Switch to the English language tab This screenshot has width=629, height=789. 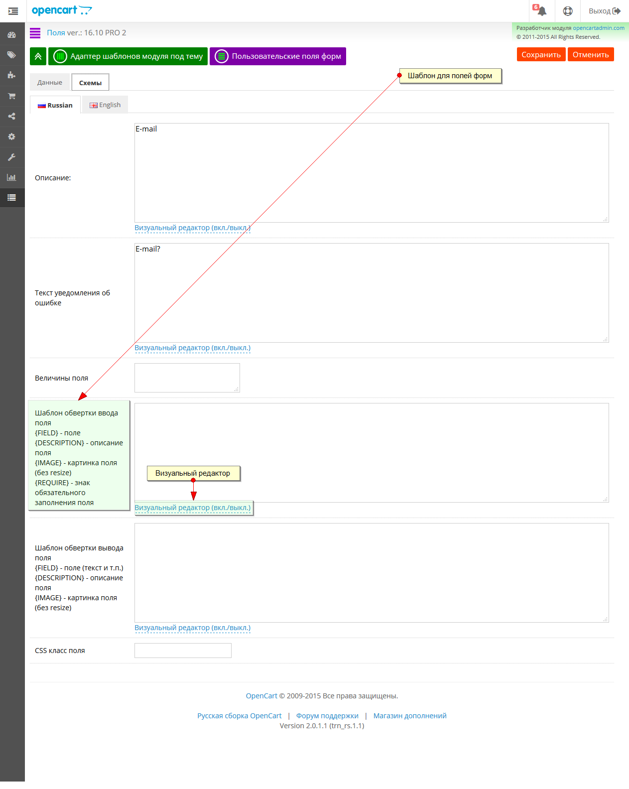coord(105,105)
